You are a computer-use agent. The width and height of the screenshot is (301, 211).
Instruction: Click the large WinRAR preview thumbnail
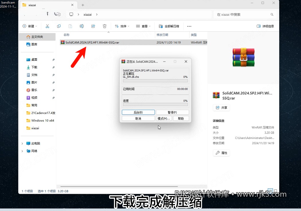pos(243,57)
